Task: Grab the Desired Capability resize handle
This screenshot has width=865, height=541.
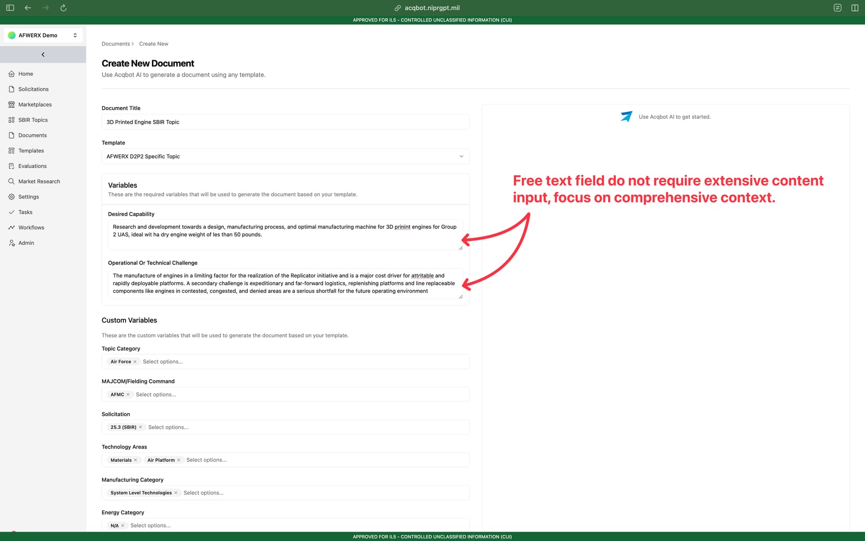Action: (460, 248)
